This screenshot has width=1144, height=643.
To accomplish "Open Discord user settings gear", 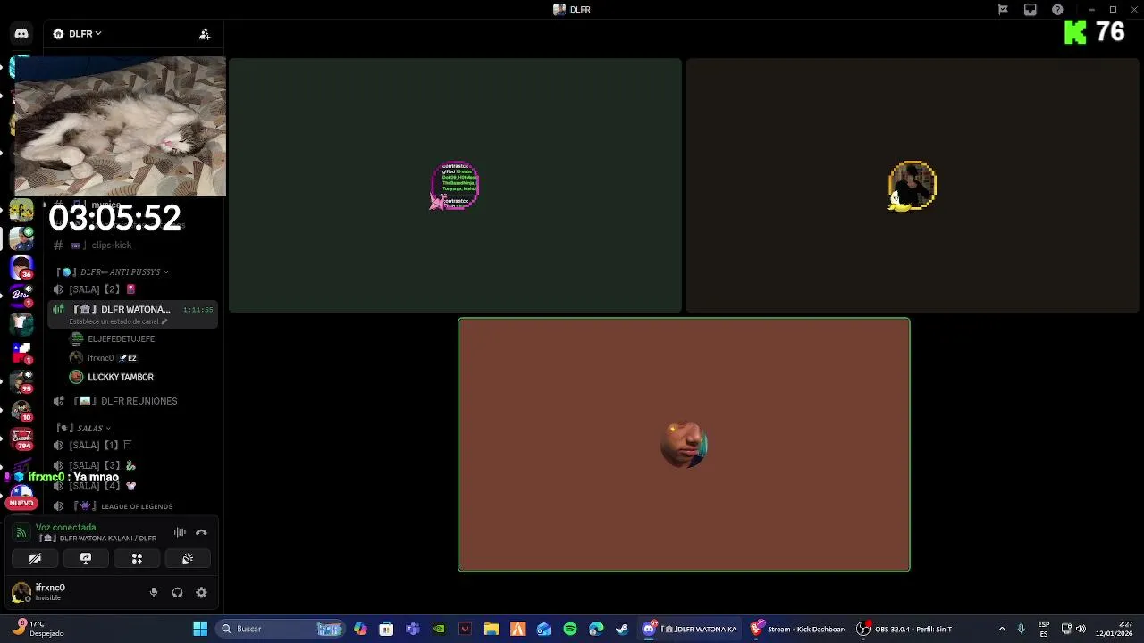I will tap(201, 592).
